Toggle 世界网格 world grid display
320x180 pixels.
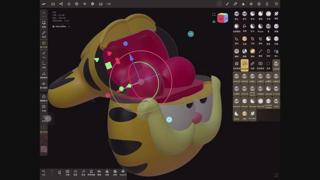pos(91,172)
